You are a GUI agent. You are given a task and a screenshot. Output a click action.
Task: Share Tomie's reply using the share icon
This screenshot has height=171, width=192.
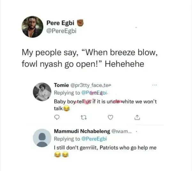[x=138, y=118]
